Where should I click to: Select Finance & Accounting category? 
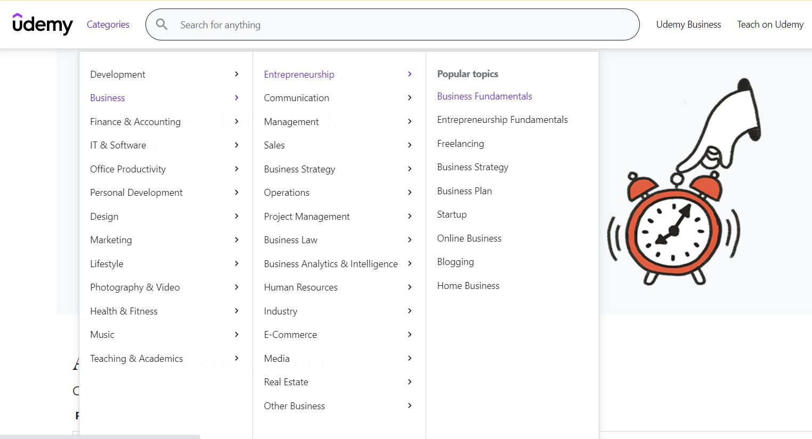(x=135, y=122)
